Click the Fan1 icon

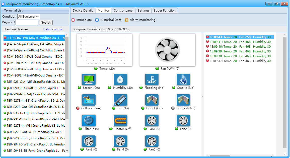click(152, 120)
